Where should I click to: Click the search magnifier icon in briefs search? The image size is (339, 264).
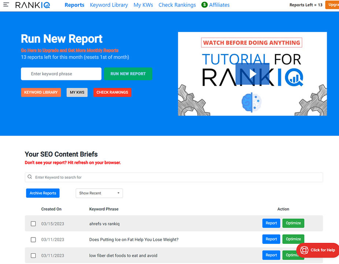pos(30,177)
